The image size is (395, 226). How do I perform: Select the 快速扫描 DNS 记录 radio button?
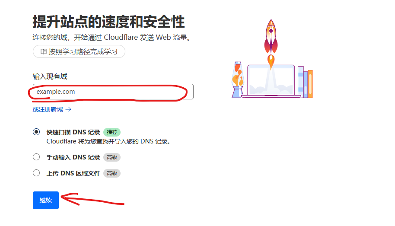tap(36, 132)
